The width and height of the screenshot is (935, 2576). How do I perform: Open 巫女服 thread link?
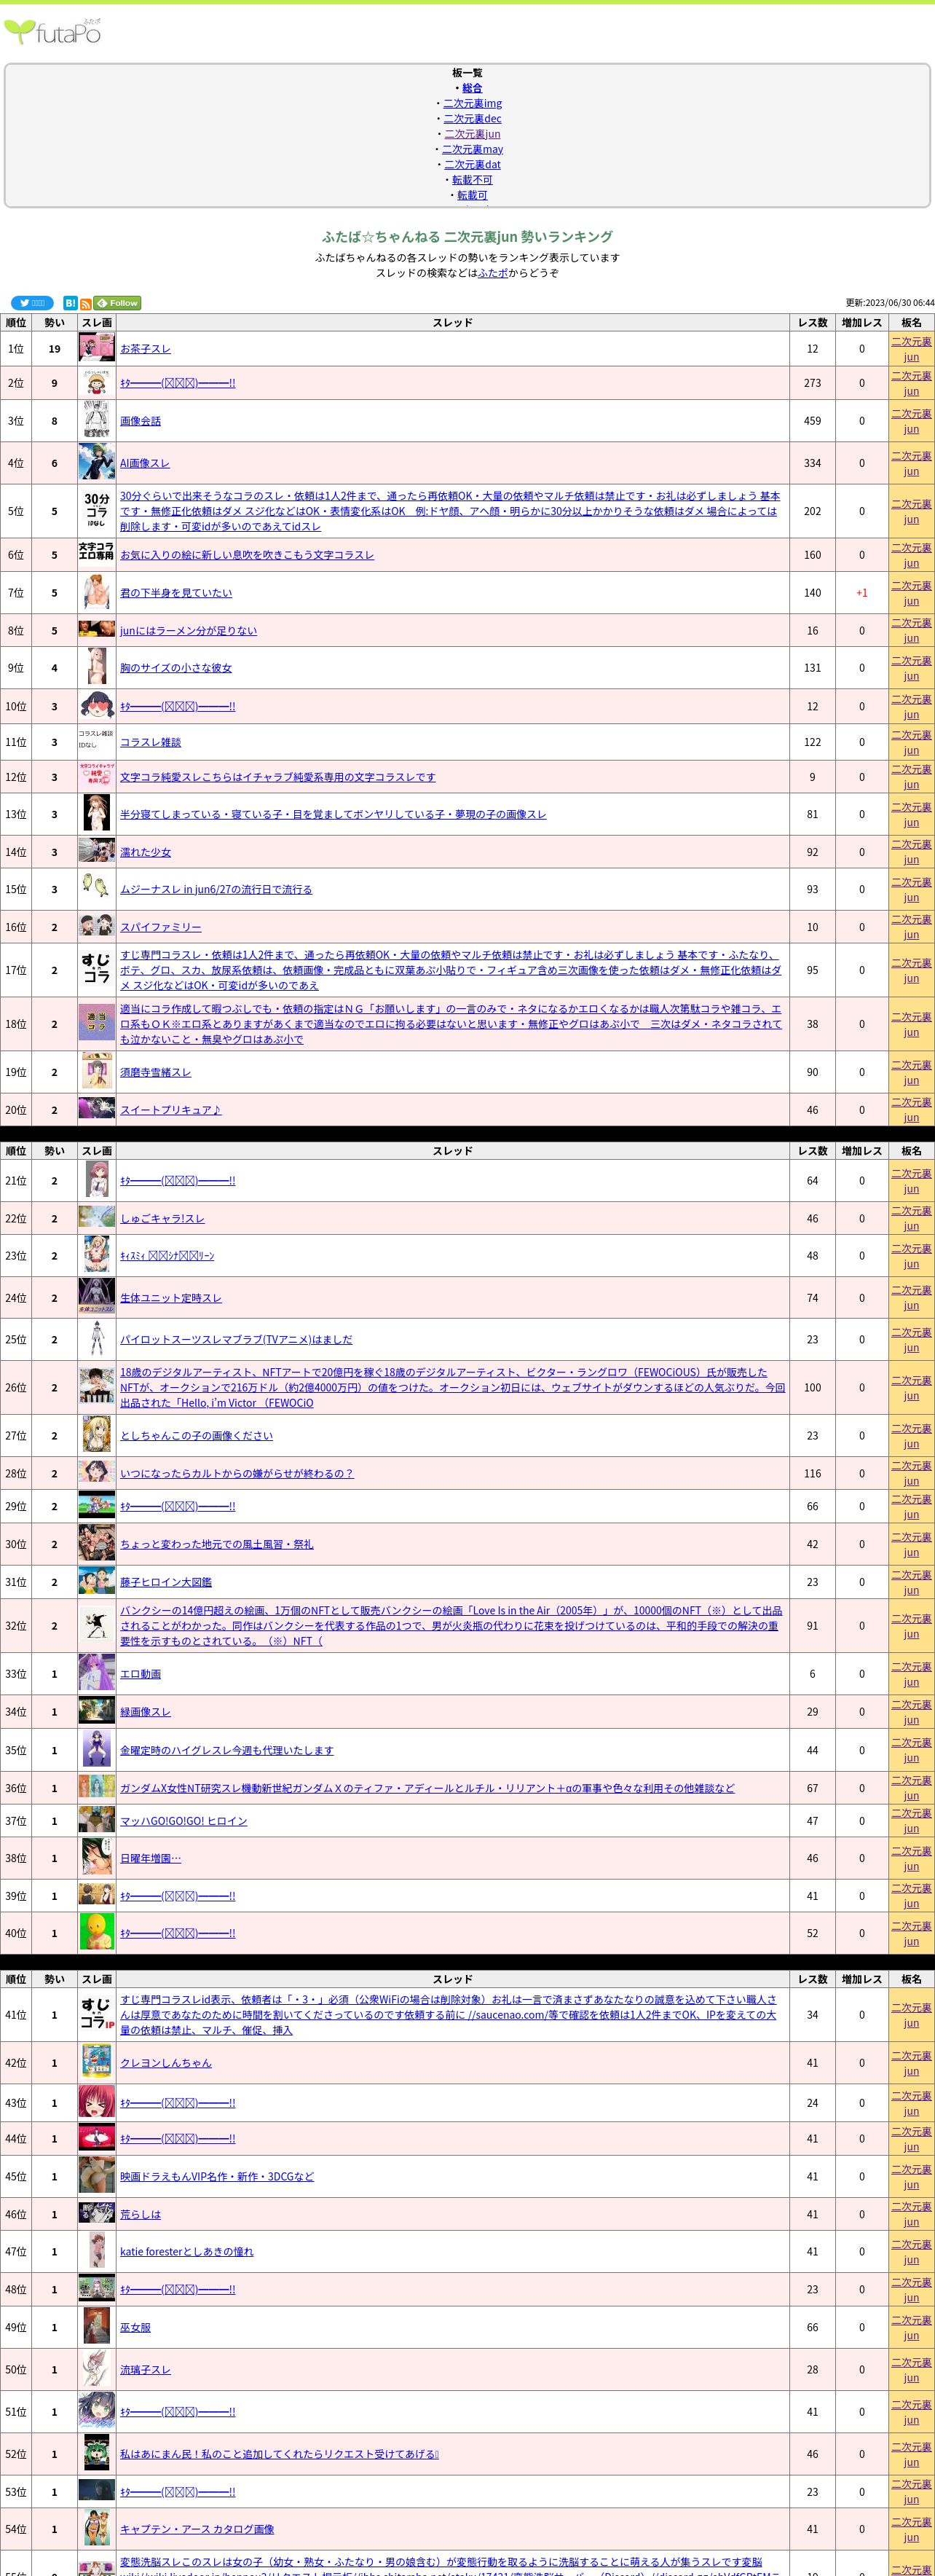(135, 2327)
